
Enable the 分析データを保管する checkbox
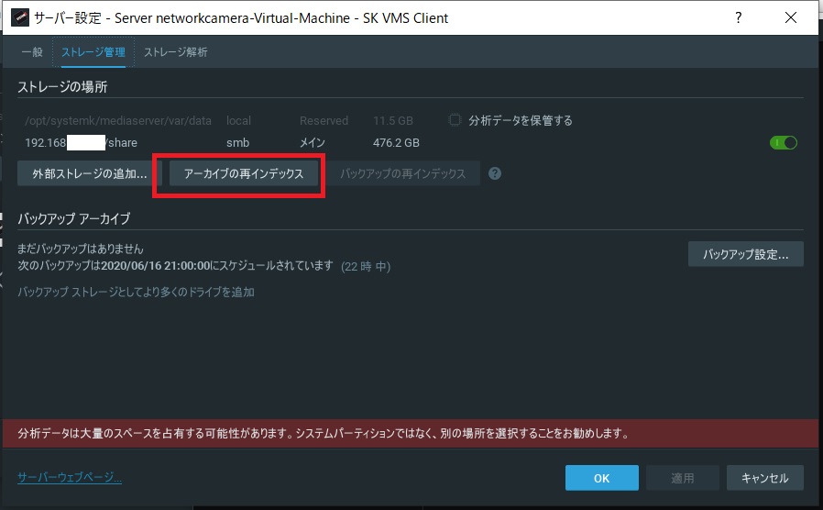click(x=455, y=120)
